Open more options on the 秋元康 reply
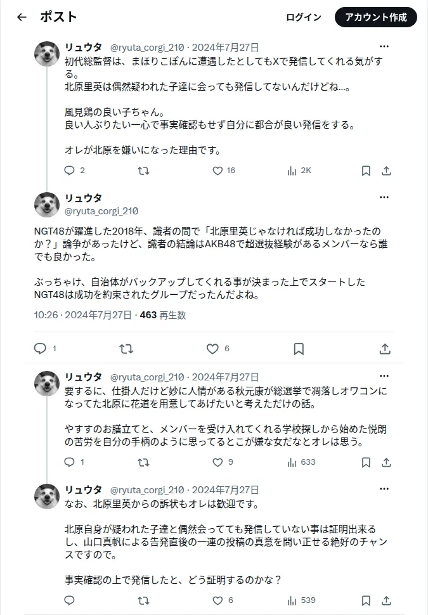 [384, 376]
